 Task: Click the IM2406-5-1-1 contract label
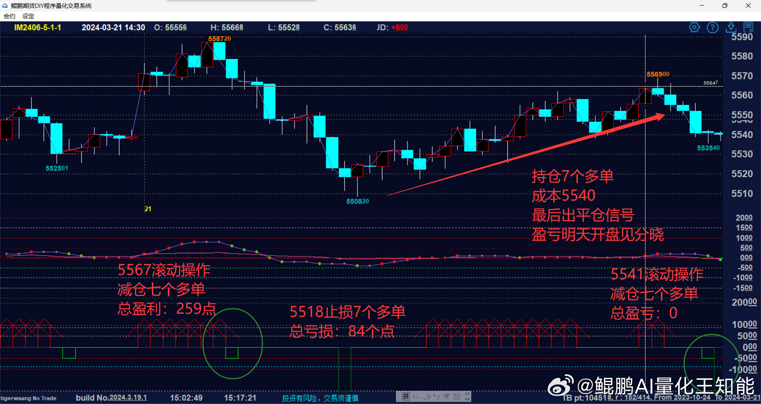(38, 27)
